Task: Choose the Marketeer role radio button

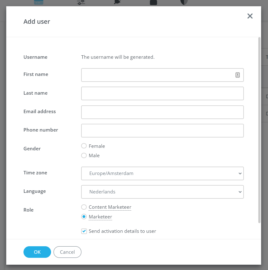Action: click(x=84, y=217)
